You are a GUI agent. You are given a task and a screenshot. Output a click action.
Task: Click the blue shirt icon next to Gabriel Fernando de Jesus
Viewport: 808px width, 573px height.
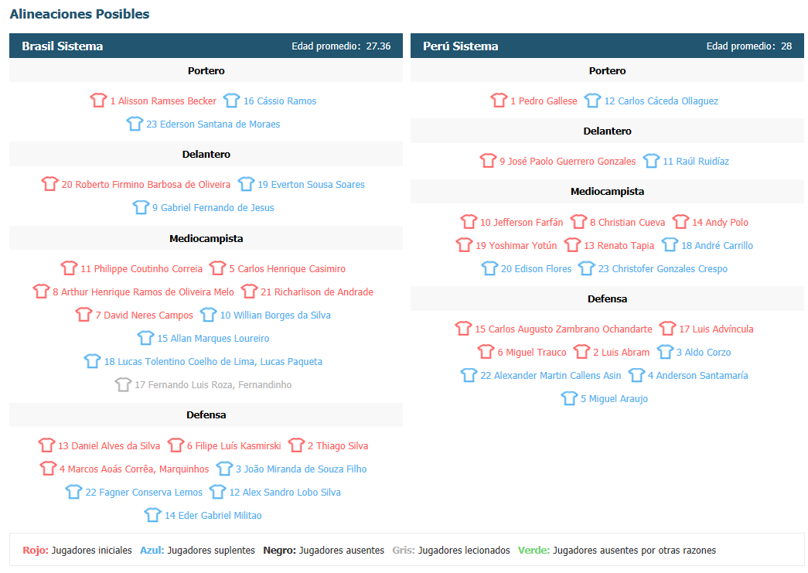pyautogui.click(x=141, y=206)
